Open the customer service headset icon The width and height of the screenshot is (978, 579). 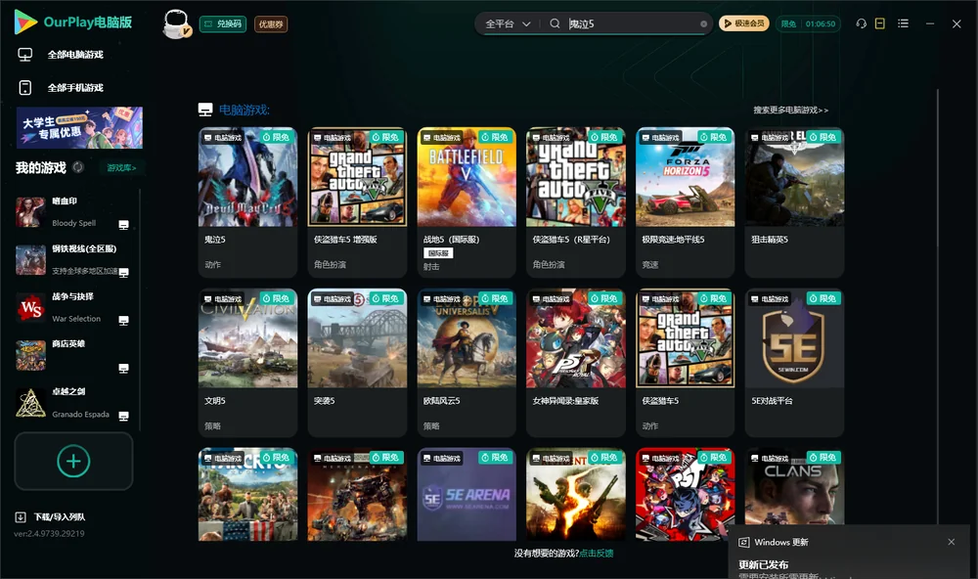[x=861, y=23]
